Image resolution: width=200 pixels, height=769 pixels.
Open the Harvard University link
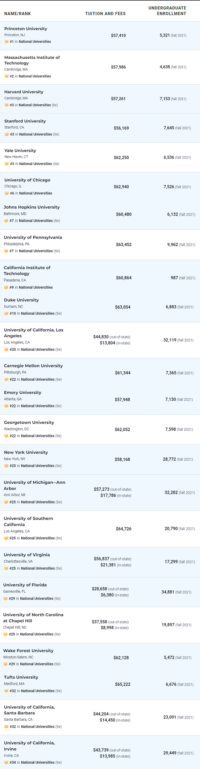click(x=24, y=92)
